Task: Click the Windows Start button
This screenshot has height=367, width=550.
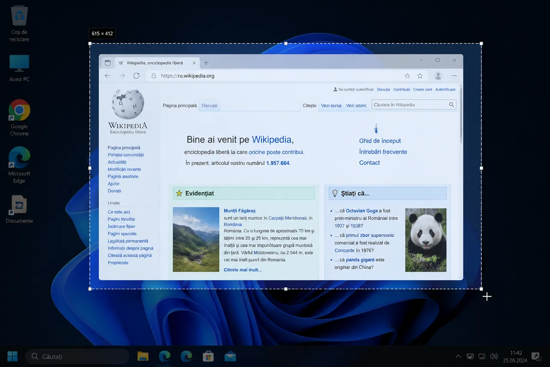Action: [x=12, y=356]
